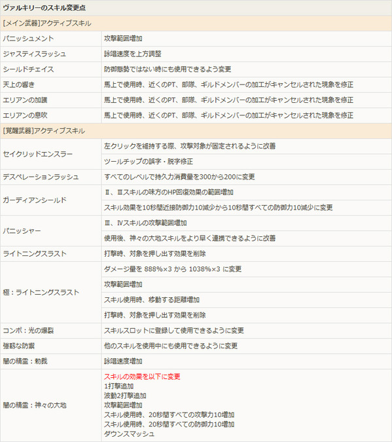392x442 pixels.
Task: Click the line starting 'スキル効果を10秒間近接防御力10減少'
Action: (x=218, y=208)
